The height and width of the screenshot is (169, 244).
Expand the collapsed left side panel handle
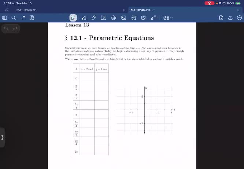(2, 138)
